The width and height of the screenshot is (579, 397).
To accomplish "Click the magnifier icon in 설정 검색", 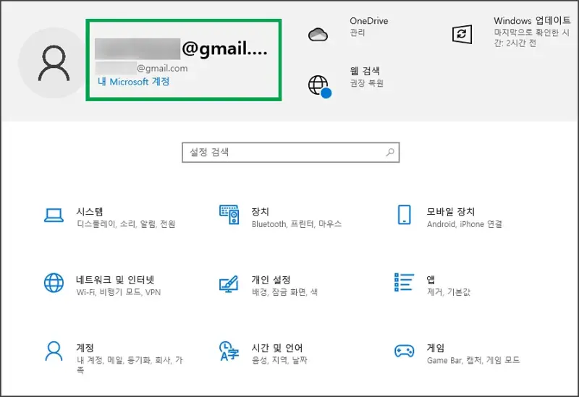I will coord(390,152).
